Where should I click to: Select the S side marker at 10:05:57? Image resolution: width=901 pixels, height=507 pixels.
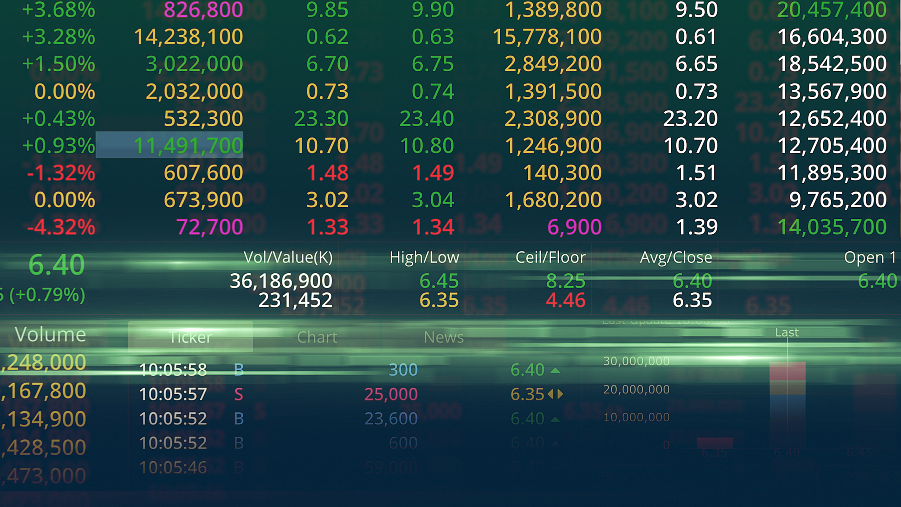click(238, 394)
